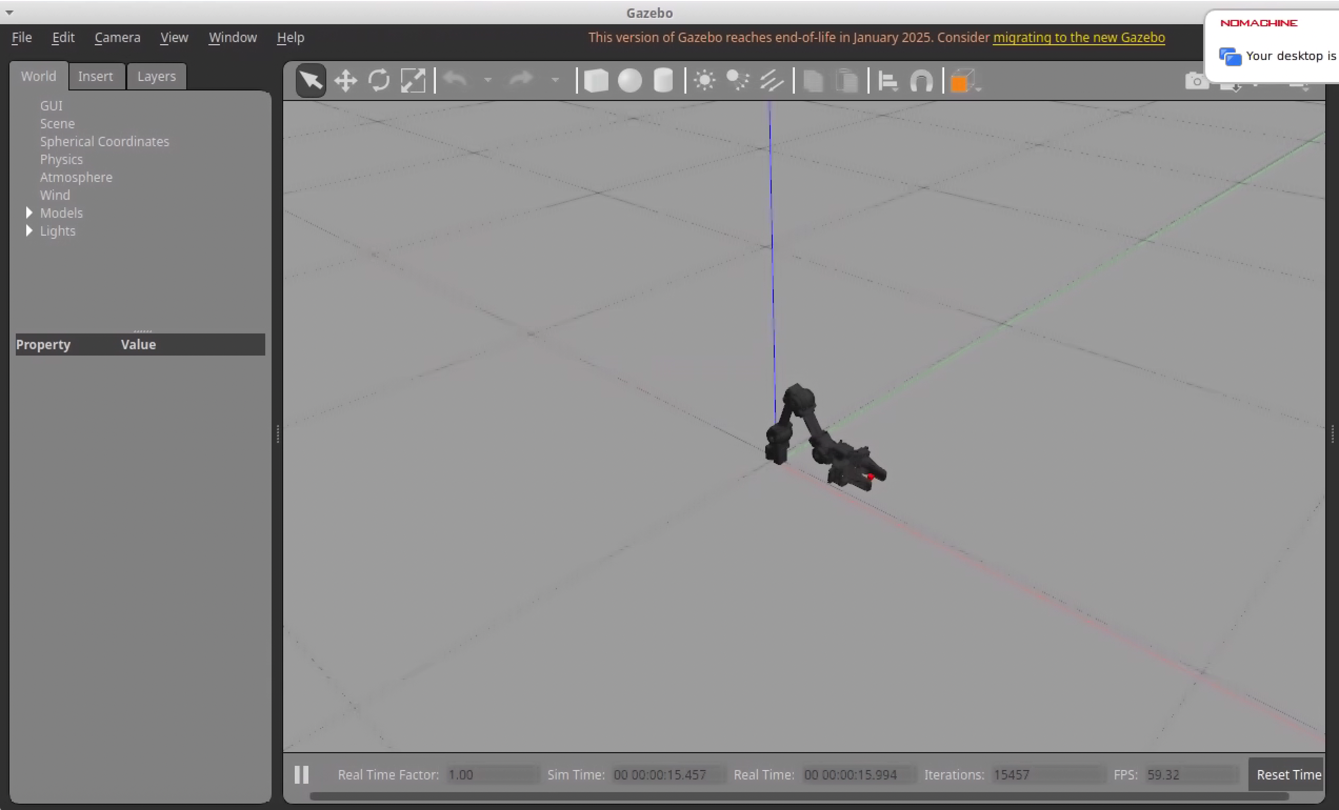This screenshot has height=810, width=1339.
Task: Insert a box shape
Action: coord(596,82)
